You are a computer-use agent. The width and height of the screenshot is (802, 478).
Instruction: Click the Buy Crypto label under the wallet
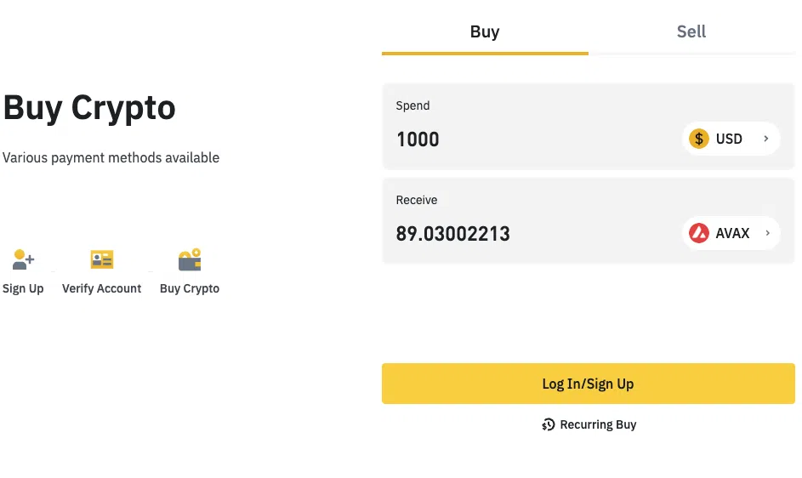coord(190,288)
